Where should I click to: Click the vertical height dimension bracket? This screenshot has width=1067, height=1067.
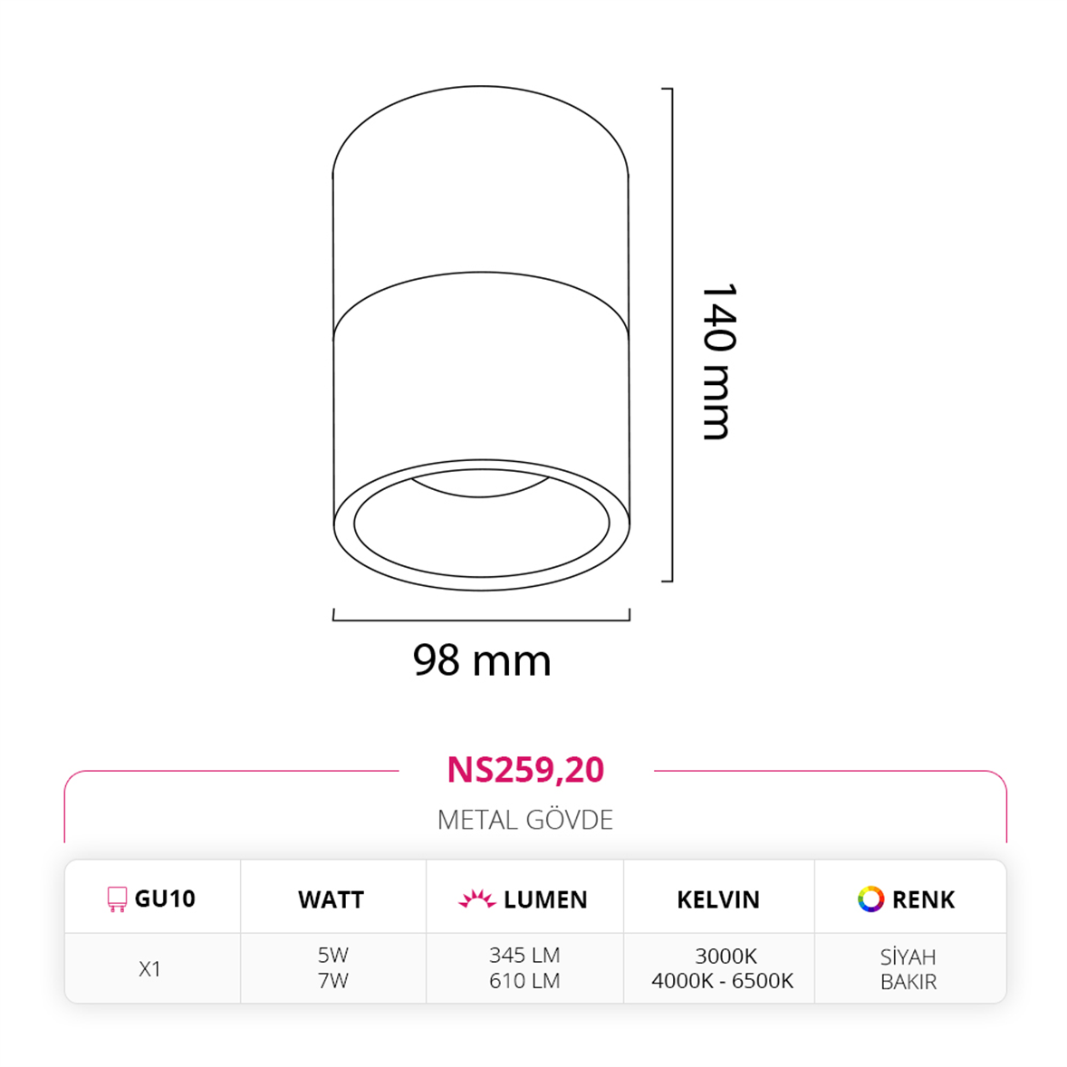668,335
